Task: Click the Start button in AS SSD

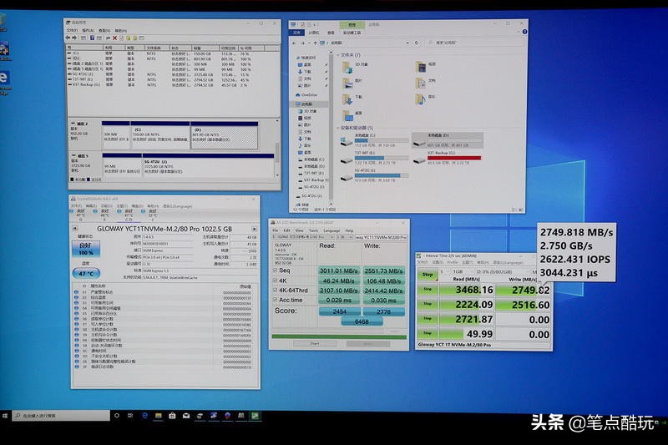Action: [x=315, y=343]
